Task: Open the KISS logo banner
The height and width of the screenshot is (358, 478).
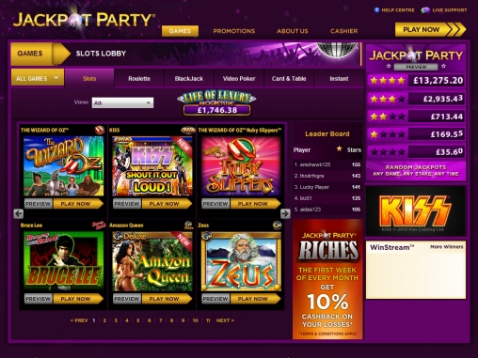Action: click(415, 211)
